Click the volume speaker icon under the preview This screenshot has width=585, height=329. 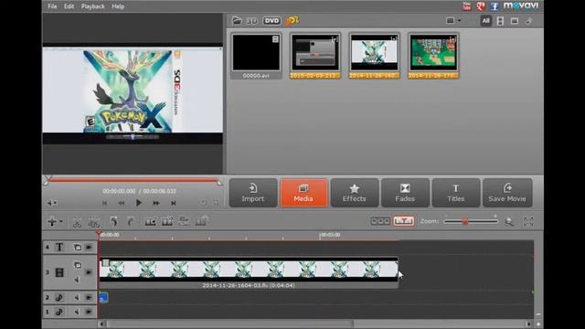51,203
